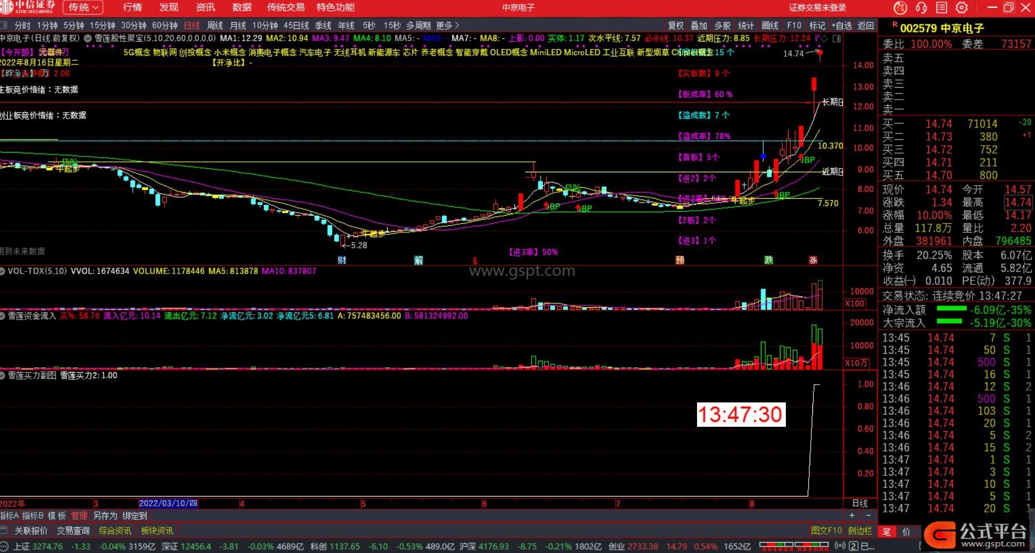Select the 日线 daily period
This screenshot has height=553, width=1035.
(x=192, y=25)
